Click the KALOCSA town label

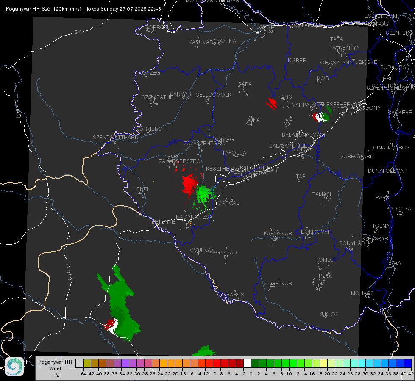[x=399, y=209]
